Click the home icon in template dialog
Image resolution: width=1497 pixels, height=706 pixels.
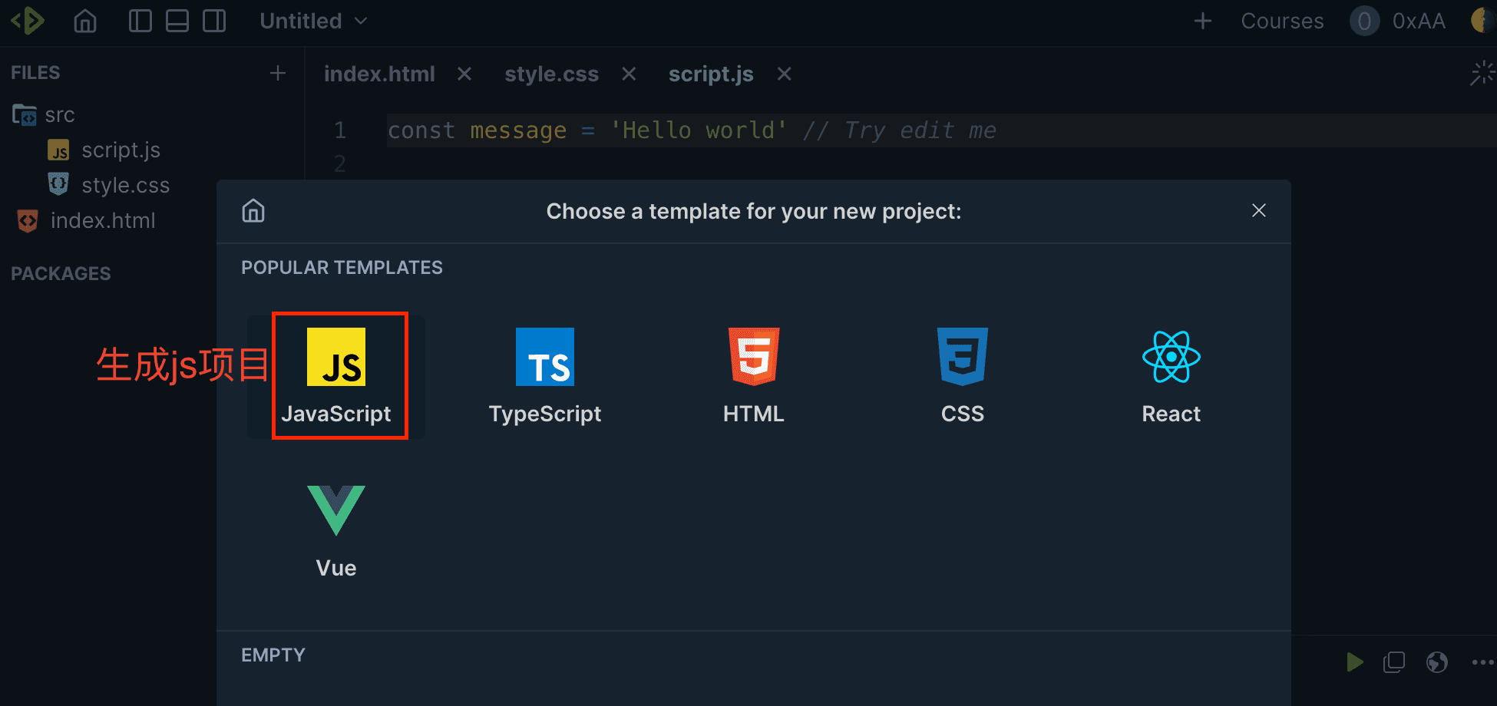click(x=253, y=210)
